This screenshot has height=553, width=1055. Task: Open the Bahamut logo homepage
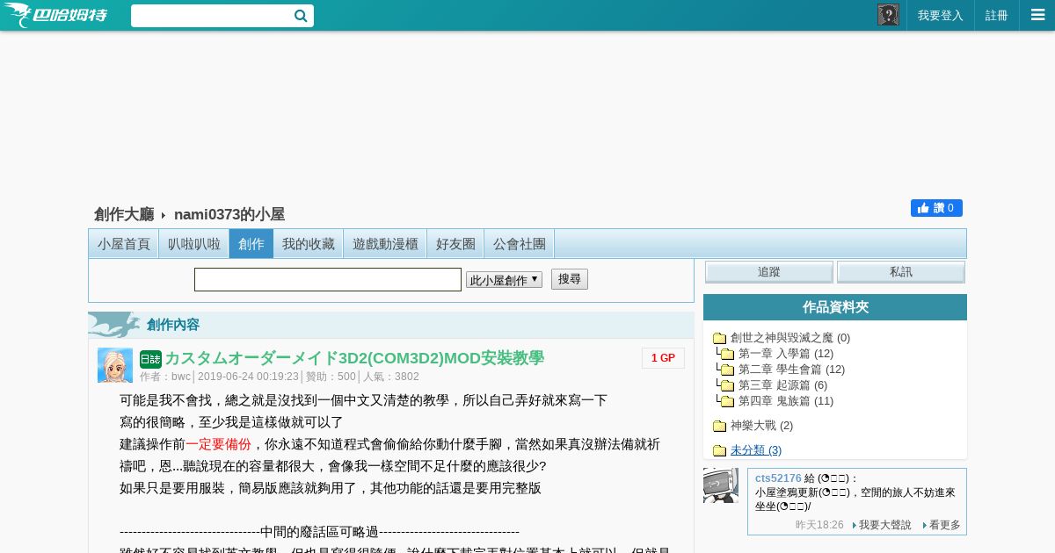[x=55, y=15]
